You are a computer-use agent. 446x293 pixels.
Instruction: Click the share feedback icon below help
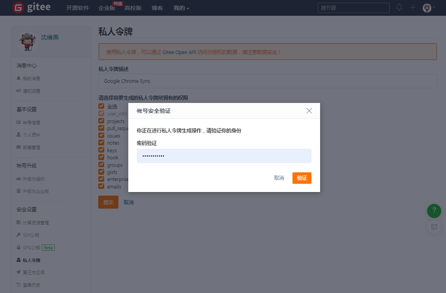pyautogui.click(x=434, y=227)
